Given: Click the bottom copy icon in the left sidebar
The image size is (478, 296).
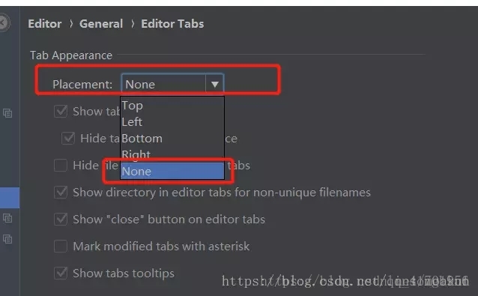Looking at the screenshot, I should [7, 239].
